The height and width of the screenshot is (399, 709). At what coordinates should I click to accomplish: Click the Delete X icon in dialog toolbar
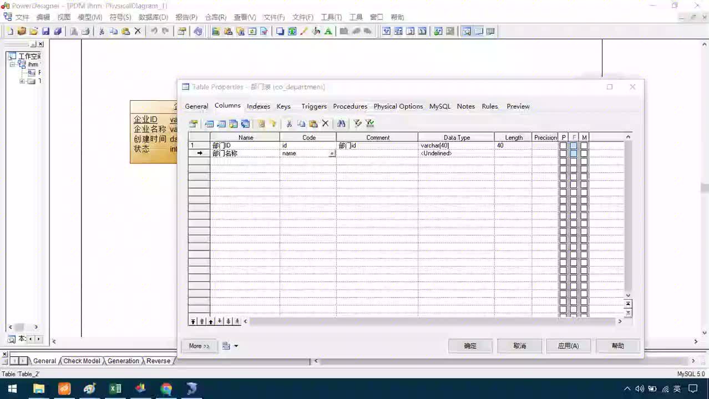[326, 124]
